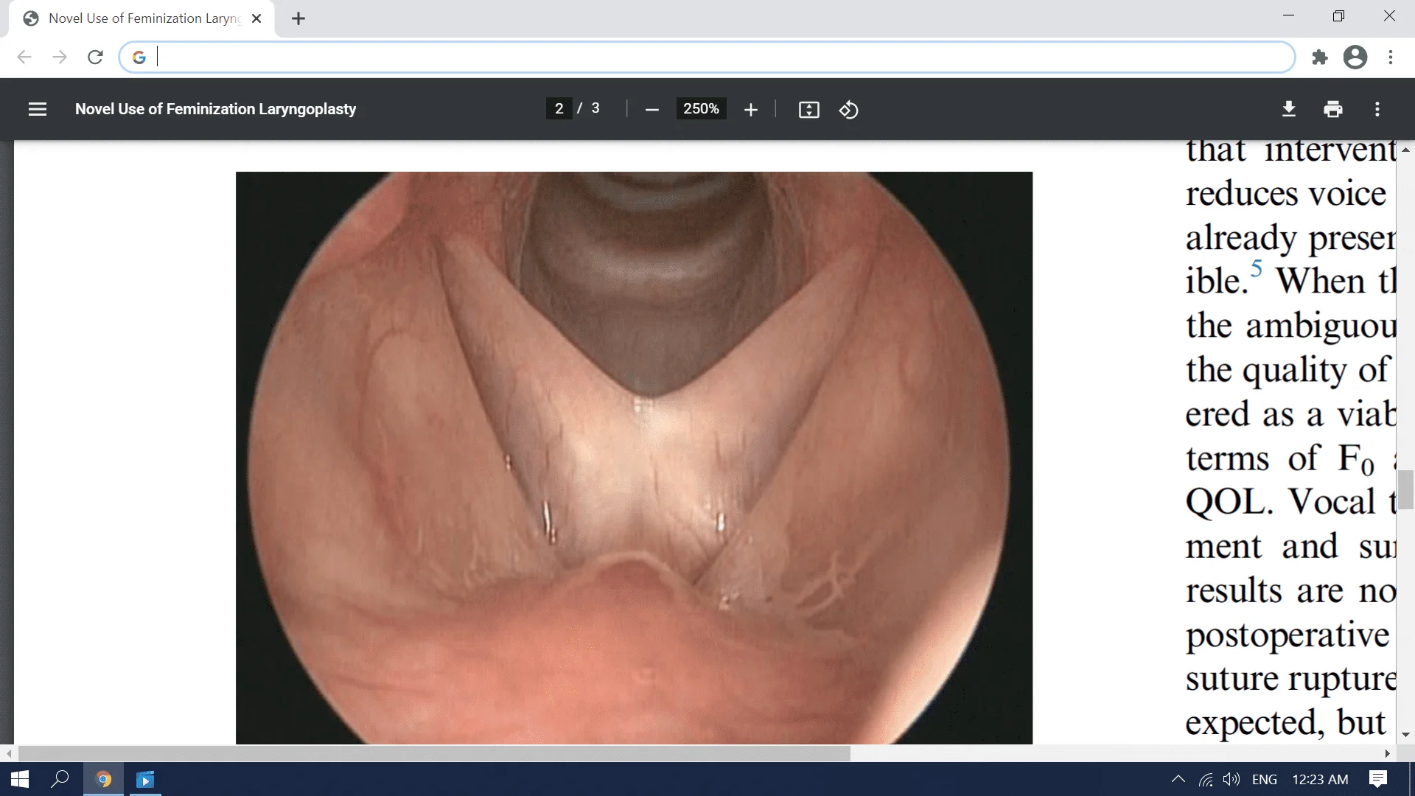Open the Wi-Fi network tray icon
The width and height of the screenshot is (1415, 796).
pyautogui.click(x=1206, y=779)
